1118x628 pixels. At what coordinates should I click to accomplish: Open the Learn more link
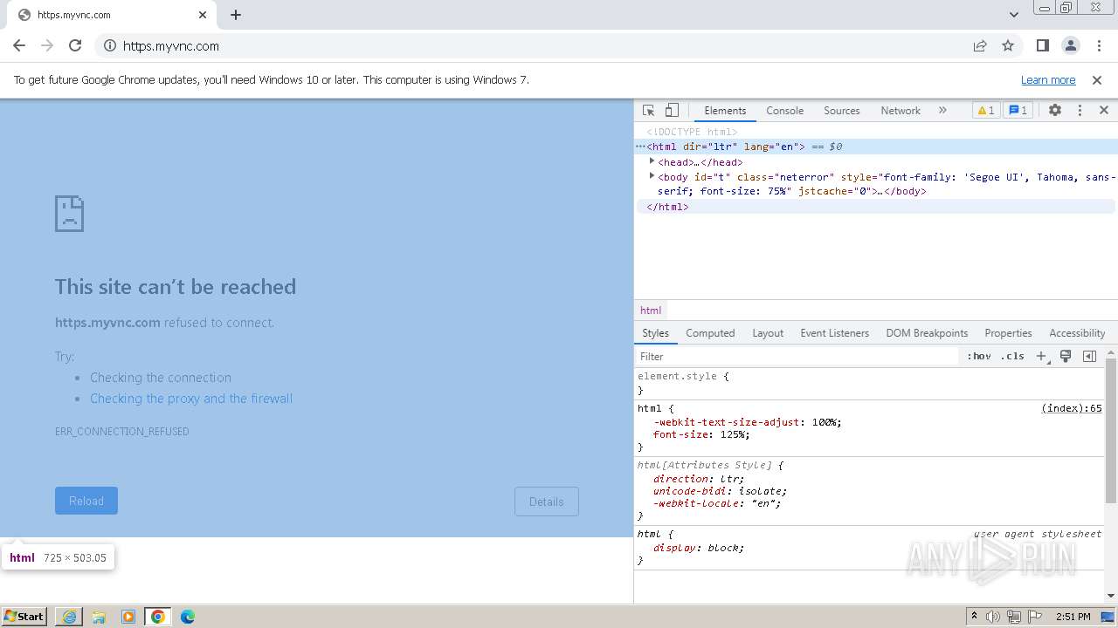[x=1048, y=80]
